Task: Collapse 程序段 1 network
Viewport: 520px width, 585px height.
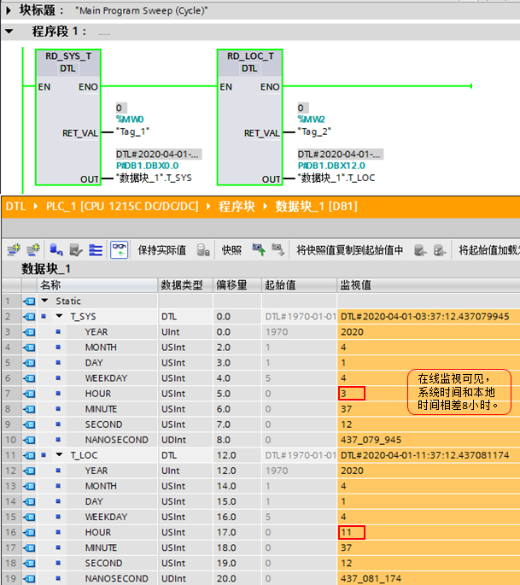Action: click(x=9, y=32)
